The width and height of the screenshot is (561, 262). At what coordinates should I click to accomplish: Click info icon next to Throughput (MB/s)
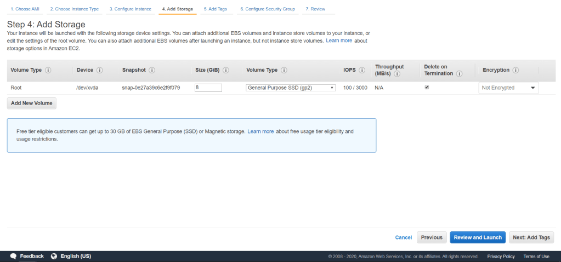click(396, 74)
